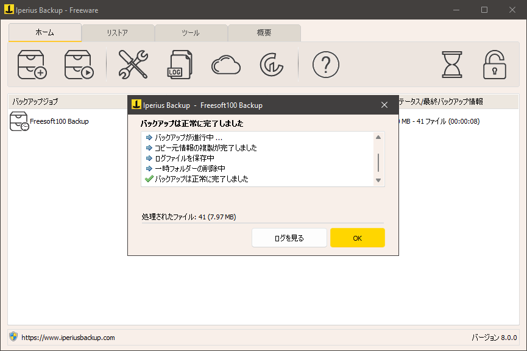Click the バージョン 8.0.0 label
The image size is (527, 351).
494,338
